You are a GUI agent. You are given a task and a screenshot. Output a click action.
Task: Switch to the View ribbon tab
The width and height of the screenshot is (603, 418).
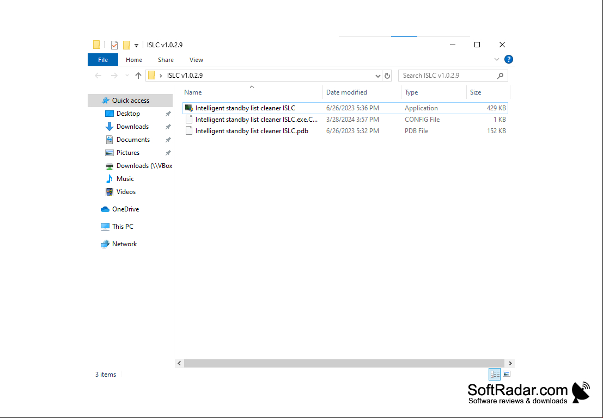click(x=196, y=60)
